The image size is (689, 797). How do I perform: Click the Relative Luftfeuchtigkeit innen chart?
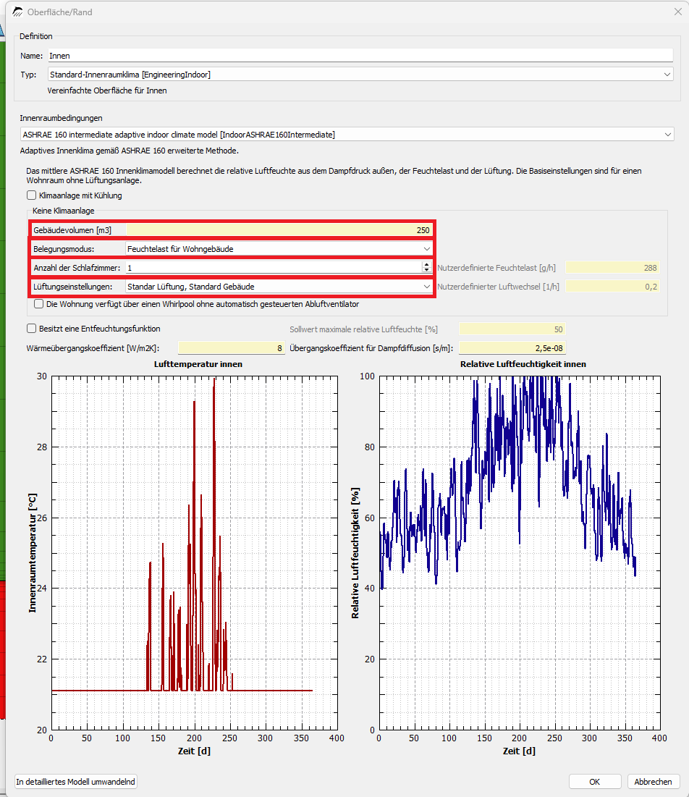pyautogui.click(x=520, y=552)
